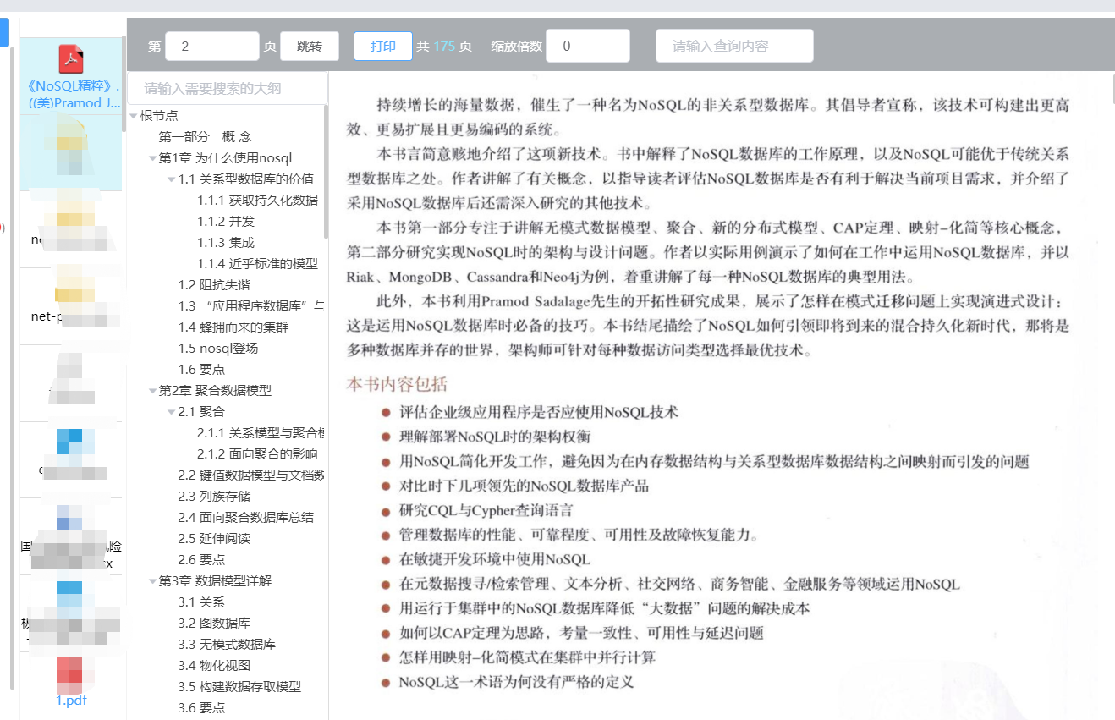Viewport: 1115px width, 720px height.
Task: Select 2.4 面向聚合数据库总结 entry
Action: (246, 517)
